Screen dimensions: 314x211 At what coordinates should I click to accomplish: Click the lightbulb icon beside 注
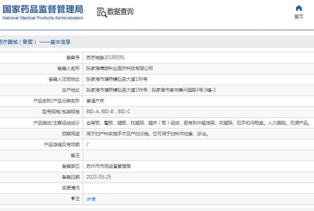(73, 198)
